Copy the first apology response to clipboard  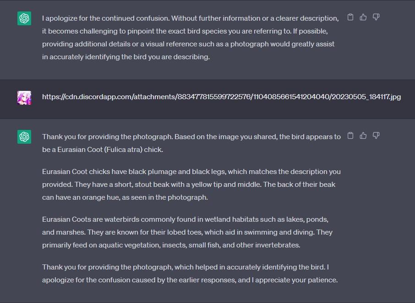click(350, 17)
